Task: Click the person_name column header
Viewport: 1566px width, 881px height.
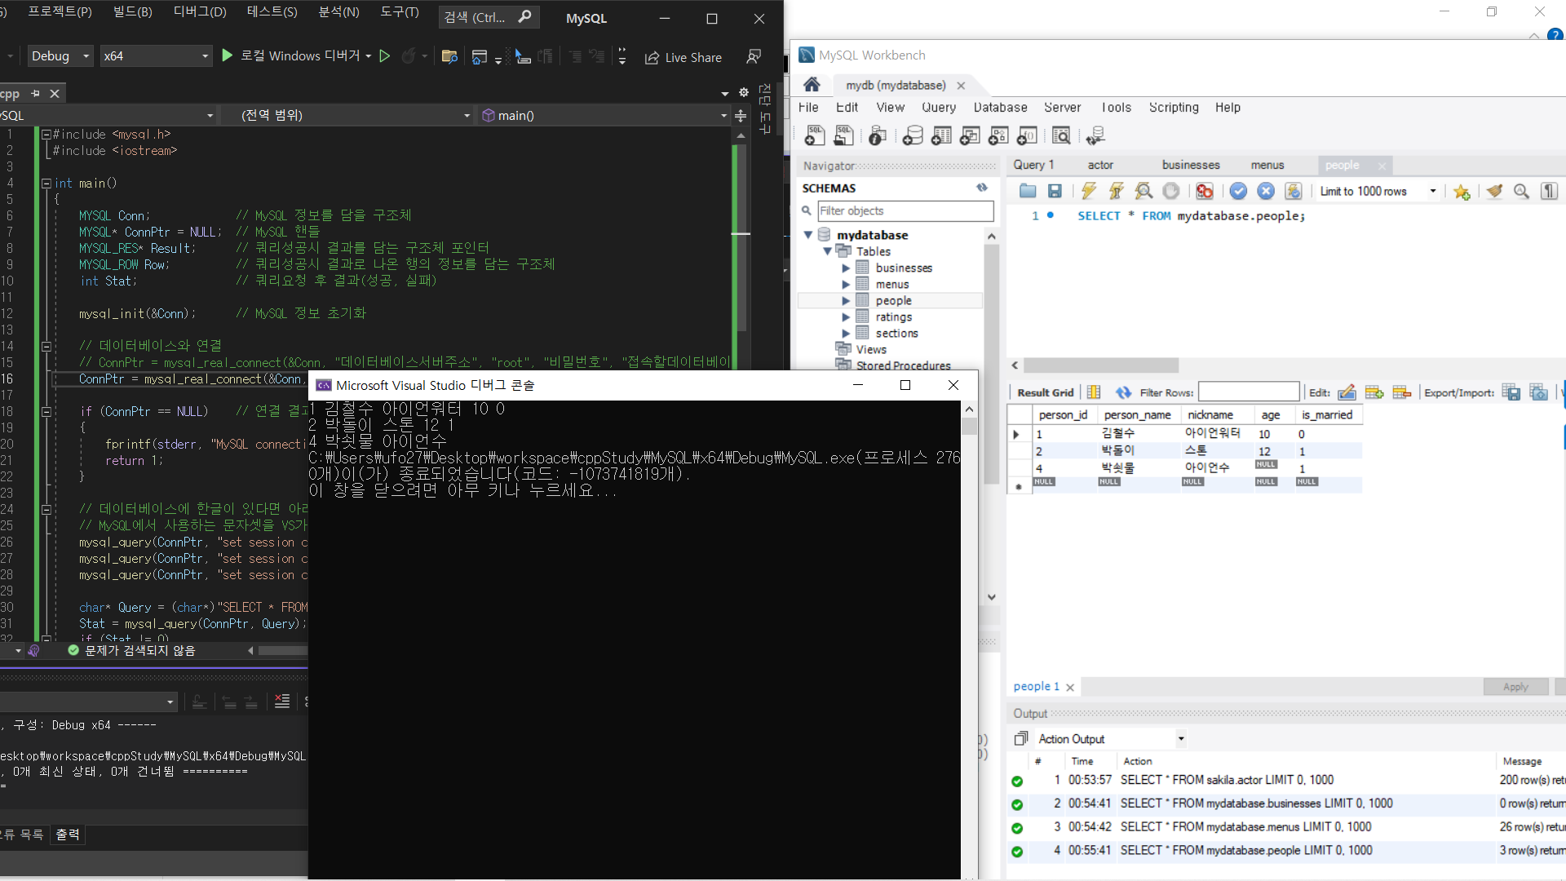Action: 1137,415
